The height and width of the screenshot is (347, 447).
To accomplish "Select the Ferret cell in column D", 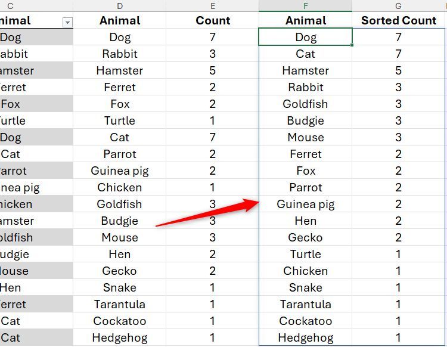I will 120,87.
